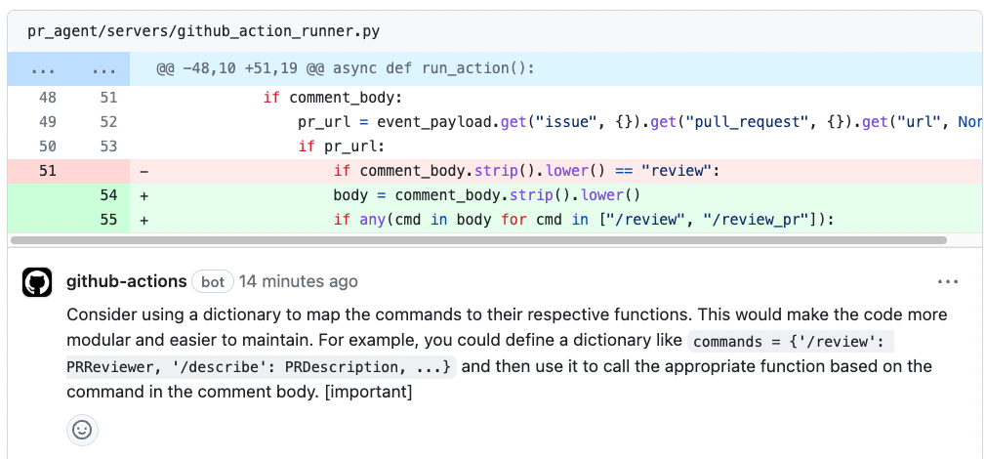Click the minus marker on deleted line
This screenshot has width=986, height=459.
pos(144,171)
